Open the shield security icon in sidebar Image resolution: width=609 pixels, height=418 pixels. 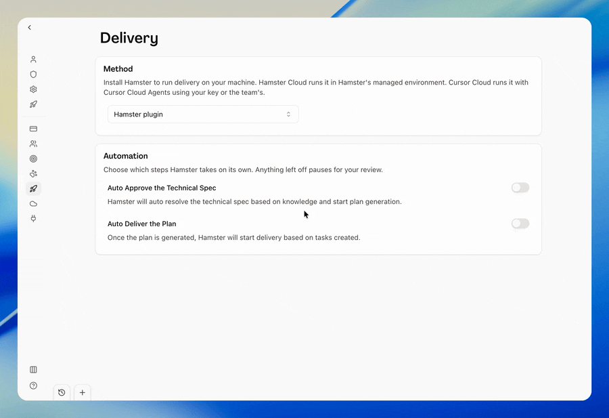pyautogui.click(x=33, y=75)
